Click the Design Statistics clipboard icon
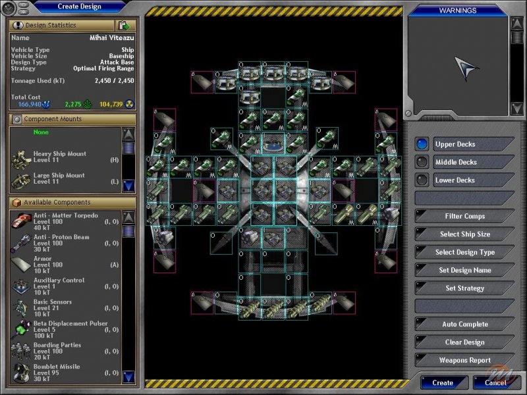This screenshot has height=395, width=527. (125, 25)
